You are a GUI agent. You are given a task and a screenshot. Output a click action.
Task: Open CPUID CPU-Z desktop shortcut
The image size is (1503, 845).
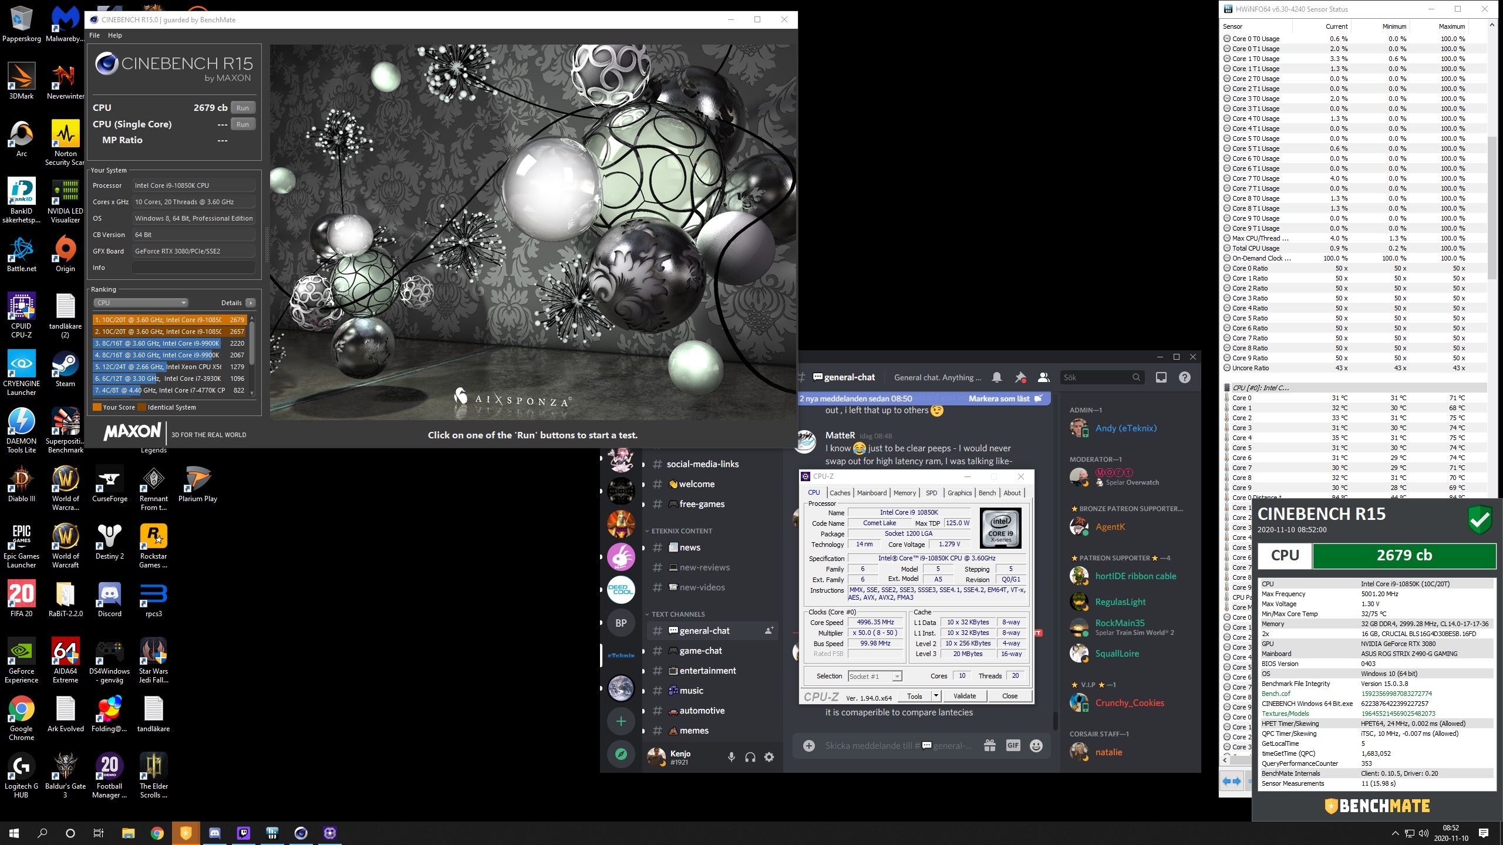(x=22, y=316)
